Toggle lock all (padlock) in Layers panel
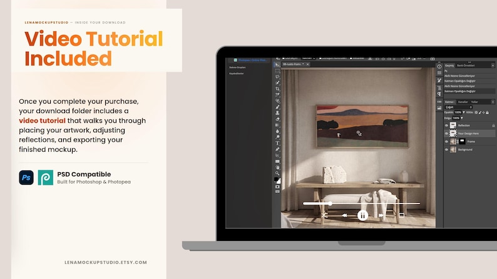This screenshot has width=497, height=279. 487,112
